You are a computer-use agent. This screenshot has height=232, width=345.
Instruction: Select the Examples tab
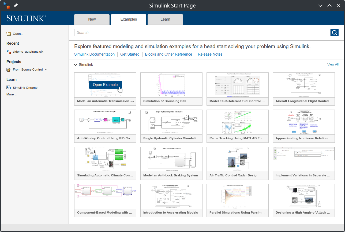[129, 19]
